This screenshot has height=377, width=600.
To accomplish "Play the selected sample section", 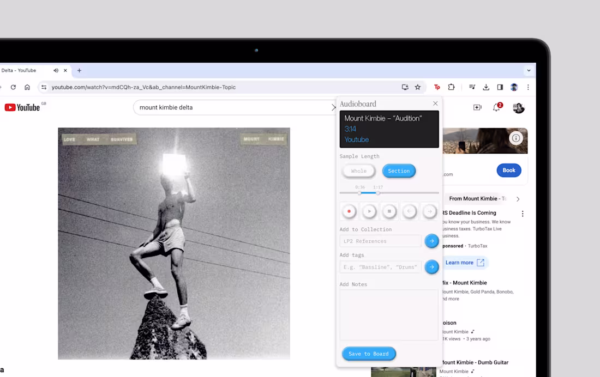I will (x=369, y=211).
